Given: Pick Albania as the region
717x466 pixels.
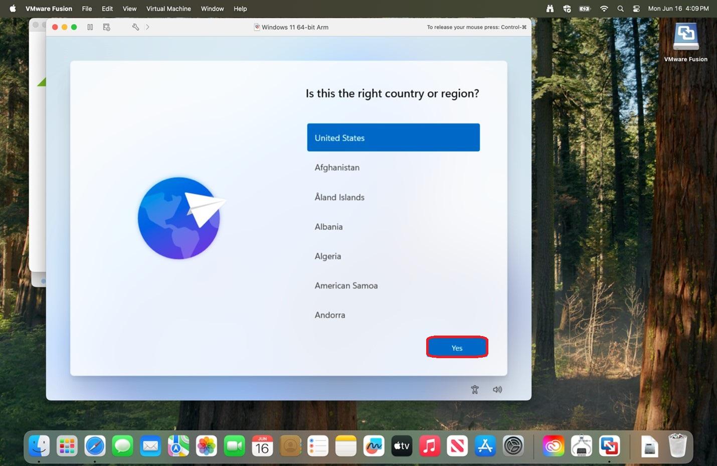Looking at the screenshot, I should coord(393,227).
